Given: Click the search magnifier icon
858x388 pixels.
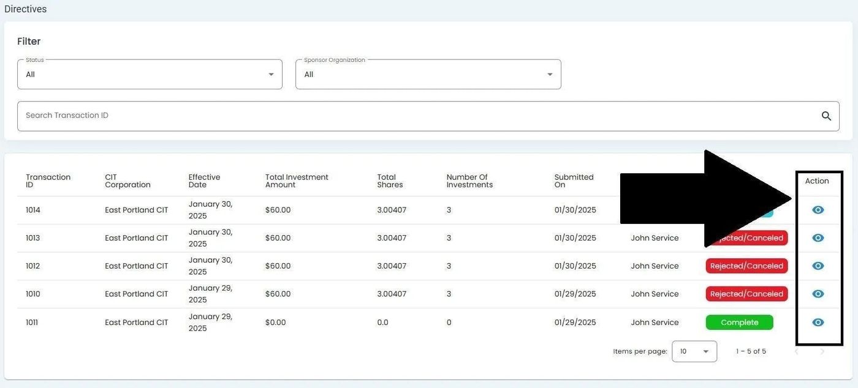Looking at the screenshot, I should click(x=826, y=116).
